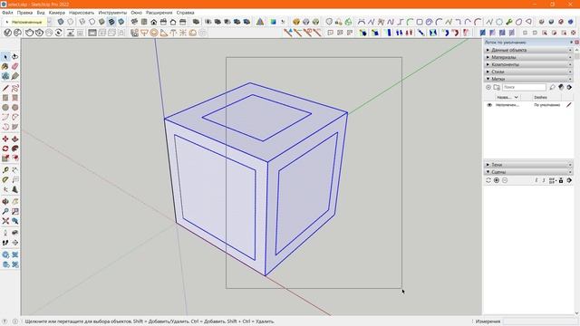Expand the Стили panel

[528, 72]
